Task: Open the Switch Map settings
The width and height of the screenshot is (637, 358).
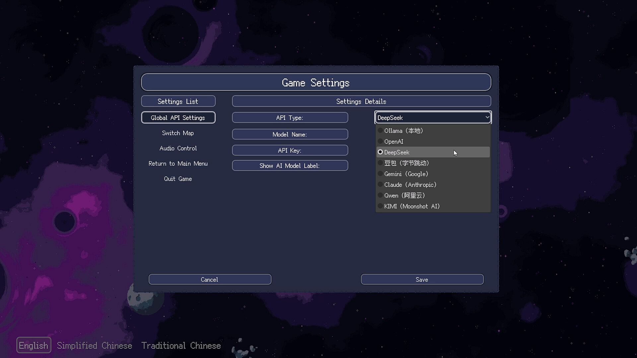Action: coord(178,133)
